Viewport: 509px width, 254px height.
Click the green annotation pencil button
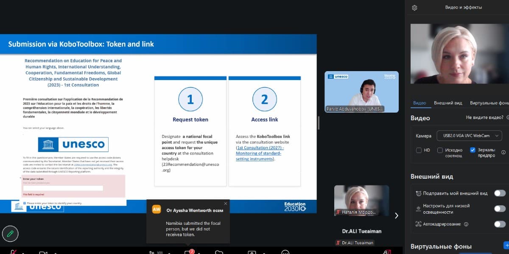(10, 234)
